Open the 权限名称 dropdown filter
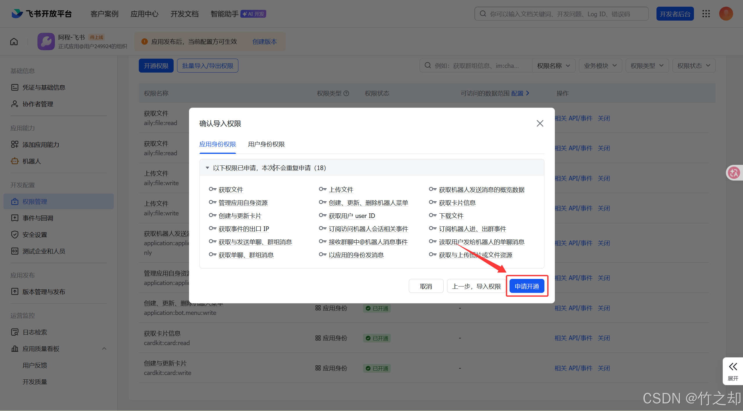 (x=553, y=66)
